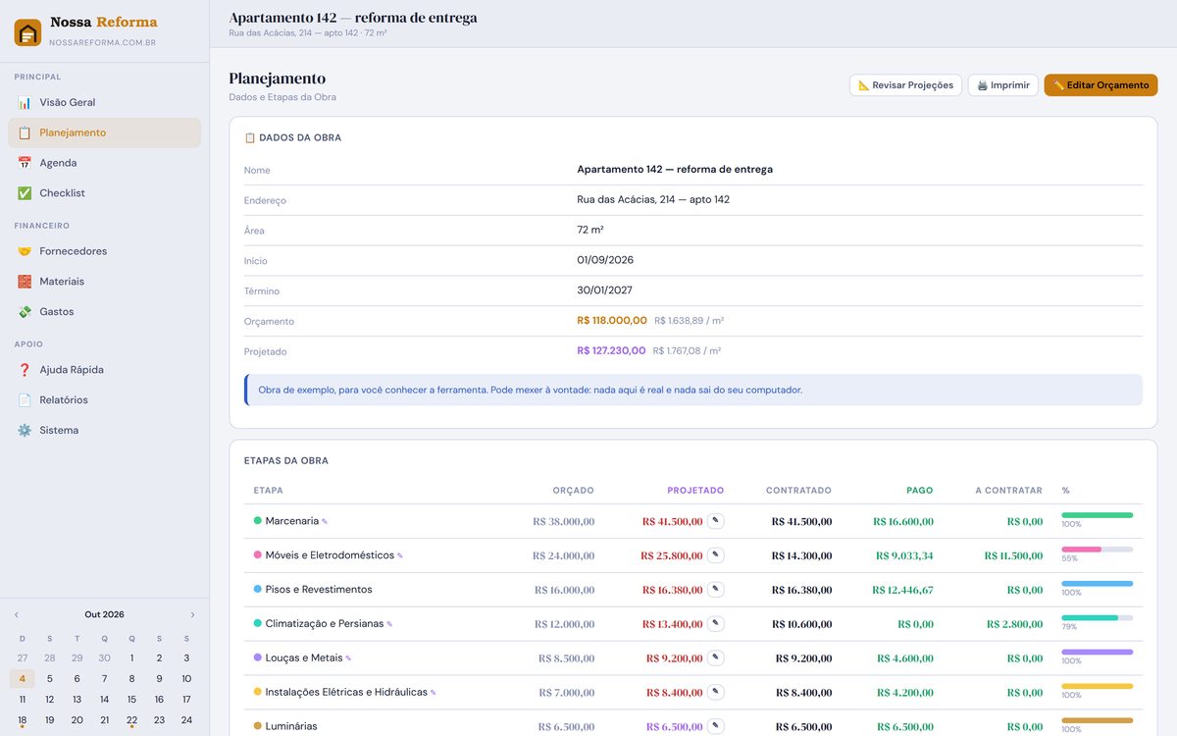Go to next month in sidebar calendar
Viewport: 1177px width, 736px height.
click(192, 615)
